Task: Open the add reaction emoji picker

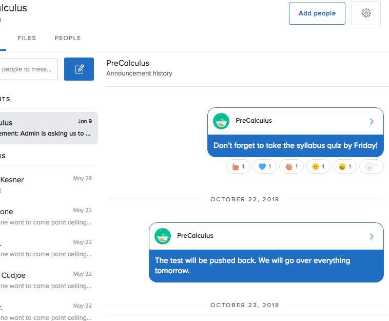Action: [x=371, y=166]
